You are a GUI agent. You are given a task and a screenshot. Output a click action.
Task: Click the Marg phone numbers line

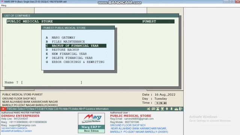pos(24,122)
